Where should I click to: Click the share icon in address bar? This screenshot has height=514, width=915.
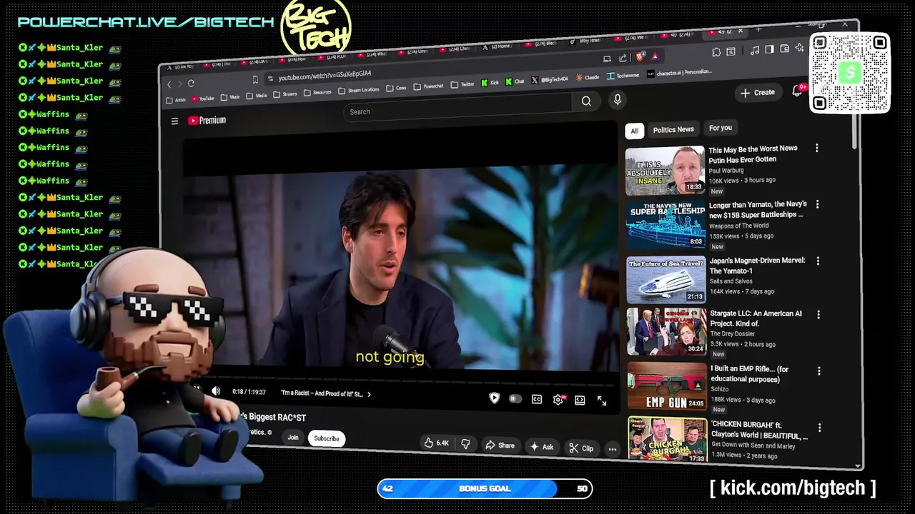(x=623, y=58)
